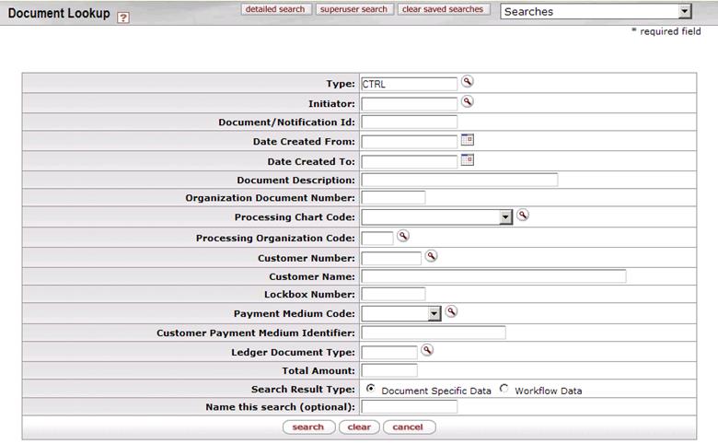Focus the Initiator input field
718x444 pixels.
tap(409, 104)
